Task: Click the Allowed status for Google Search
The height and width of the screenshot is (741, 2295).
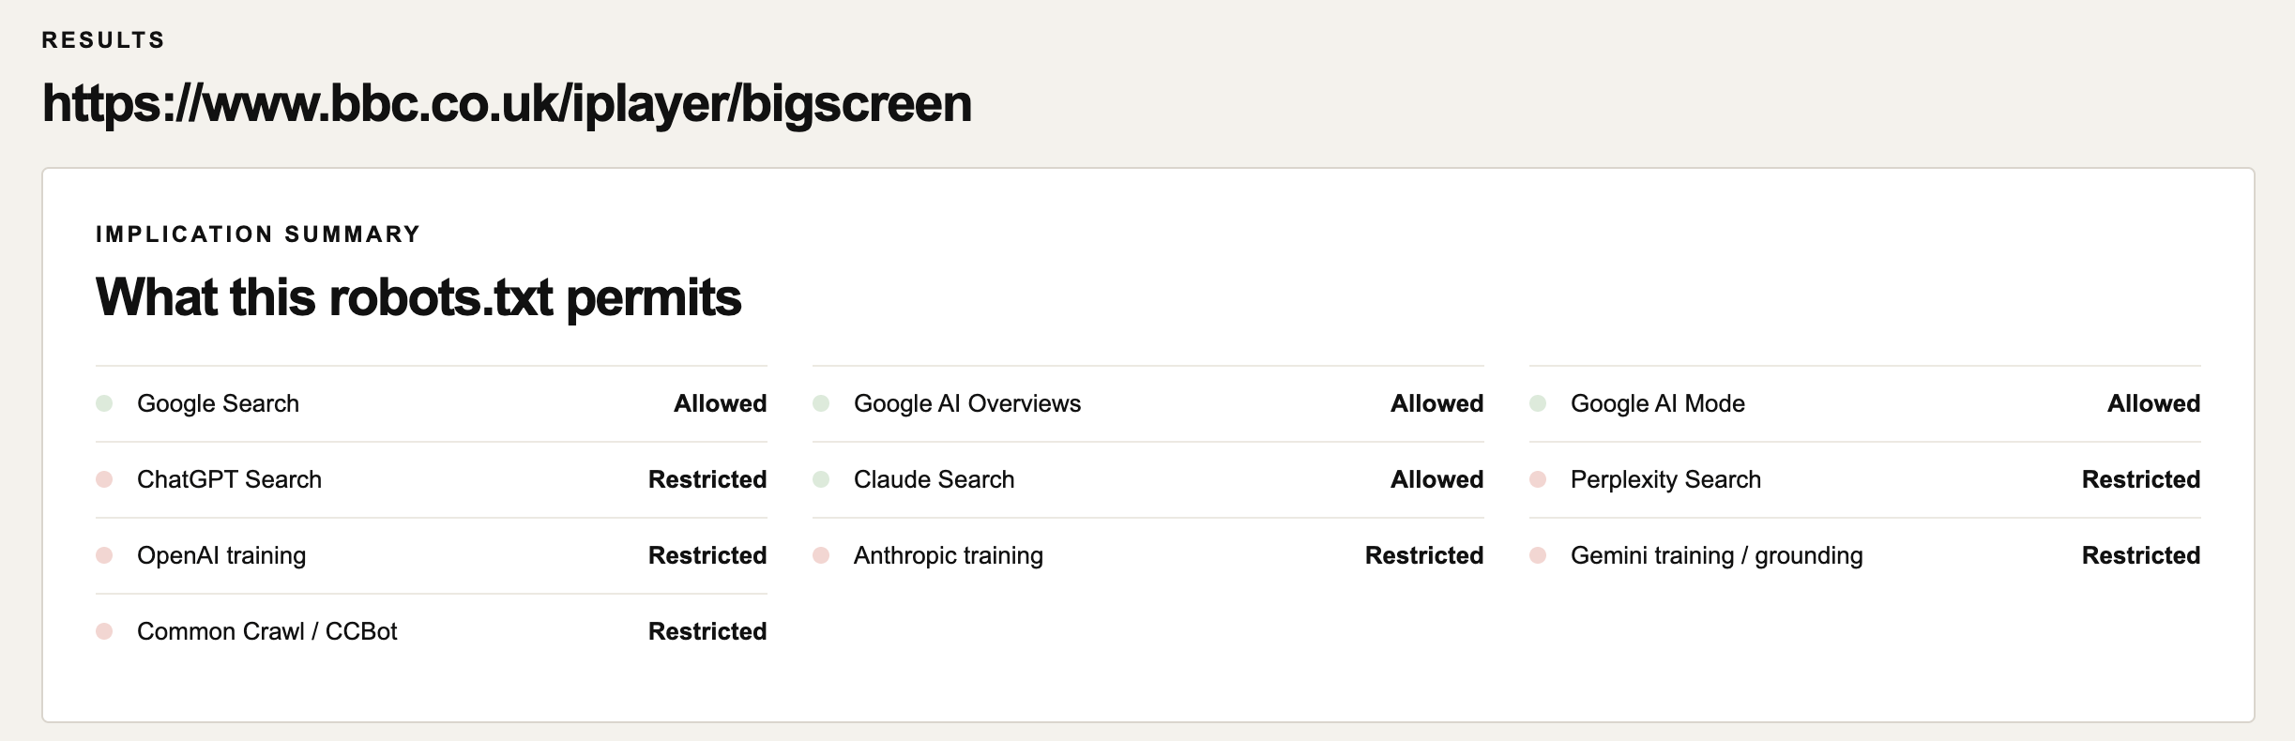Action: pos(720,403)
